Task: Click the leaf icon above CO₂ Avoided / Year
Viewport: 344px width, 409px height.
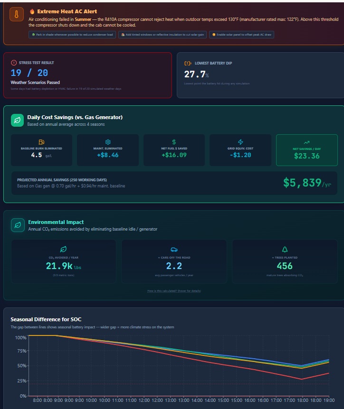Action: click(63, 250)
